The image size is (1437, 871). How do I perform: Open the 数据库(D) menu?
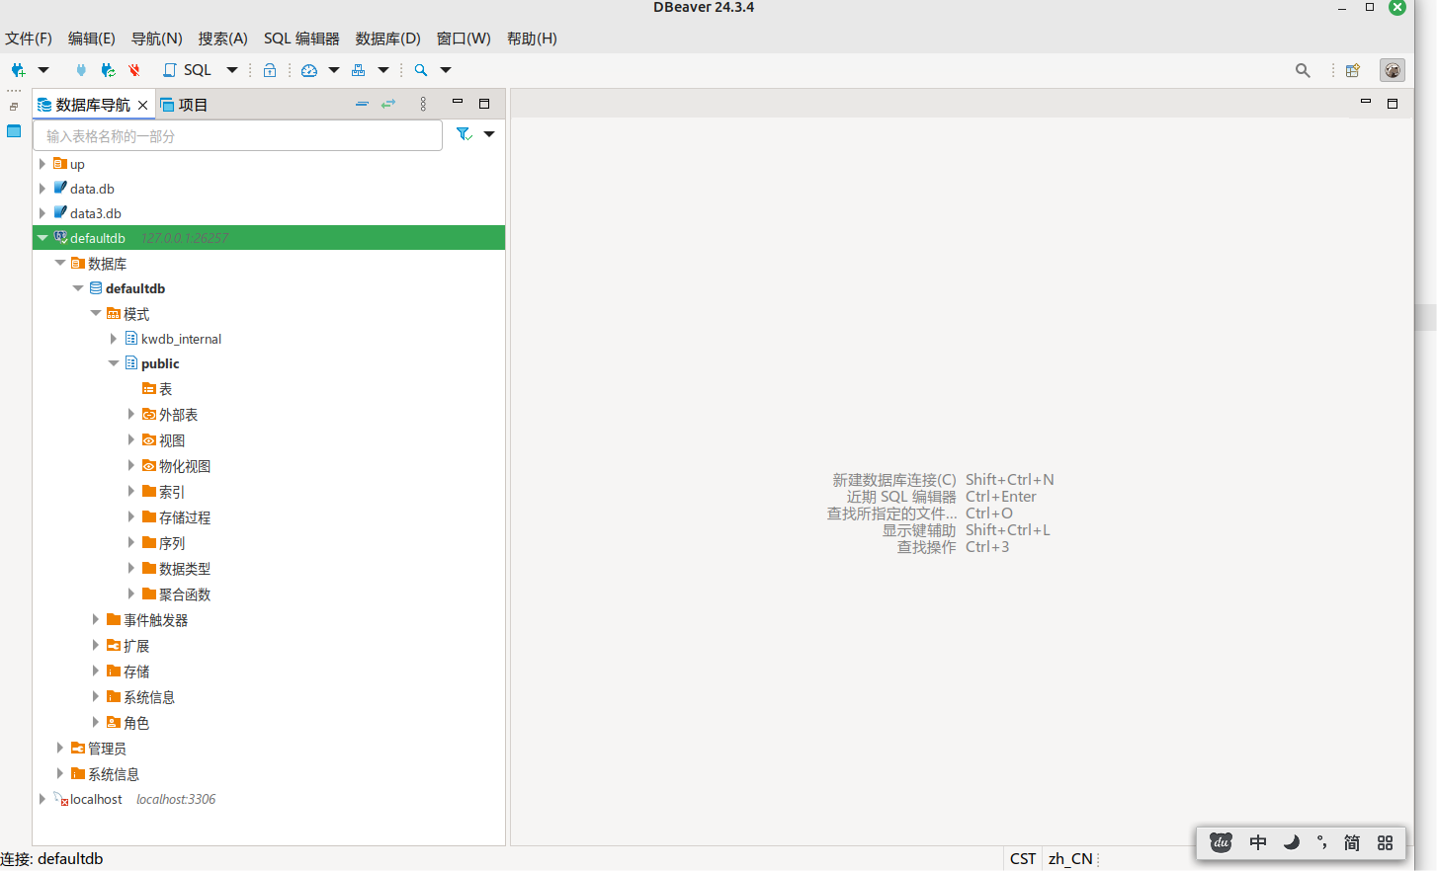click(x=388, y=39)
